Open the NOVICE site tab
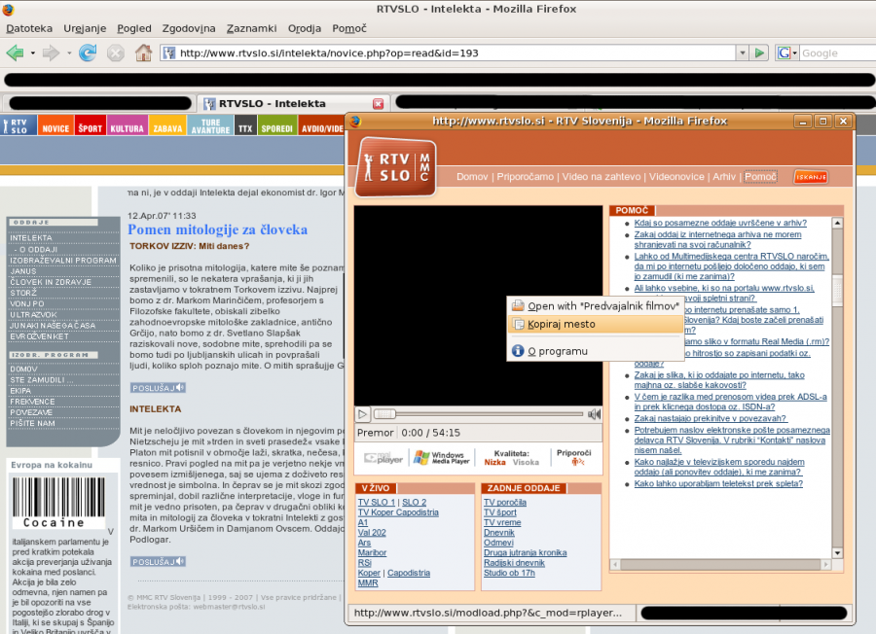The height and width of the screenshot is (634, 876). (55, 126)
